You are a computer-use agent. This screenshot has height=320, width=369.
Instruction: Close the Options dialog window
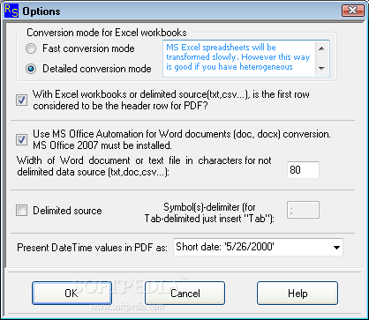pos(353,11)
